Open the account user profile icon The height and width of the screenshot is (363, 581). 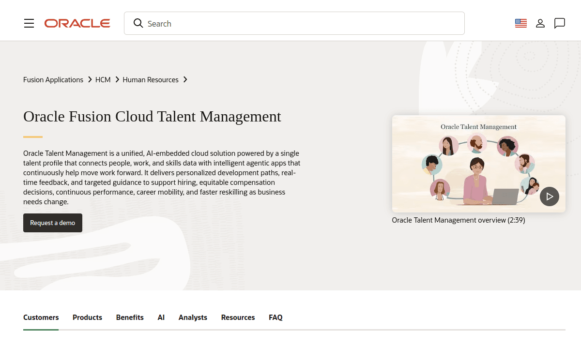pos(540,23)
